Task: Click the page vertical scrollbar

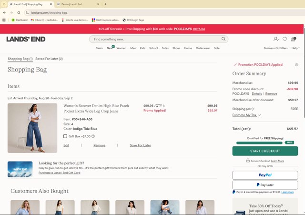Action: 304,72
